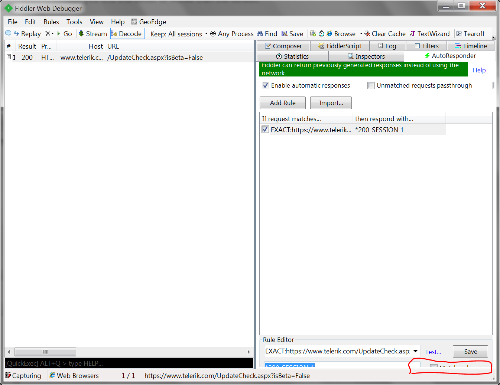This screenshot has height=385, width=500.
Task: Open Find using the binoculars icon
Action: tap(267, 33)
